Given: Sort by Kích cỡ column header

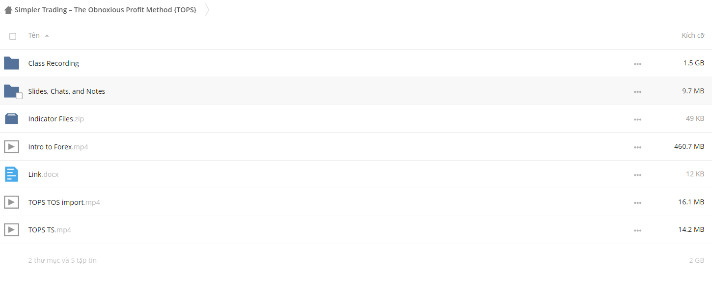Looking at the screenshot, I should coord(693,35).
